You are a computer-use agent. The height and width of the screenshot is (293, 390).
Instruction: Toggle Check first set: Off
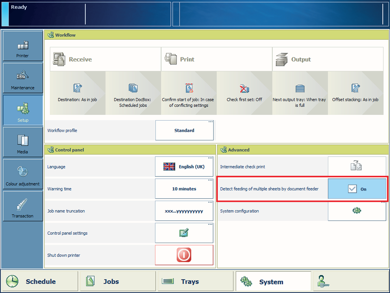click(x=244, y=93)
